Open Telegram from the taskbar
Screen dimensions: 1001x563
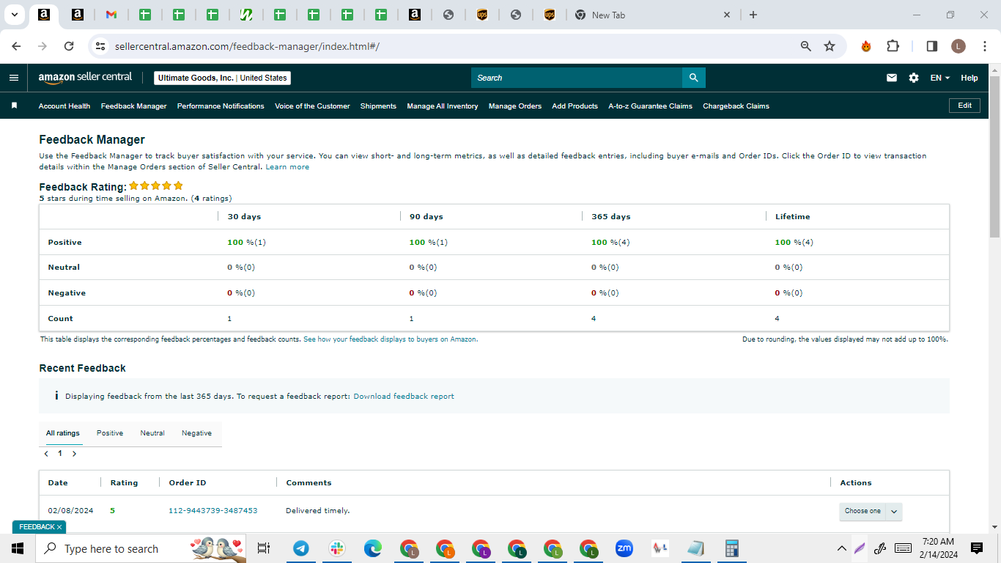[300, 548]
